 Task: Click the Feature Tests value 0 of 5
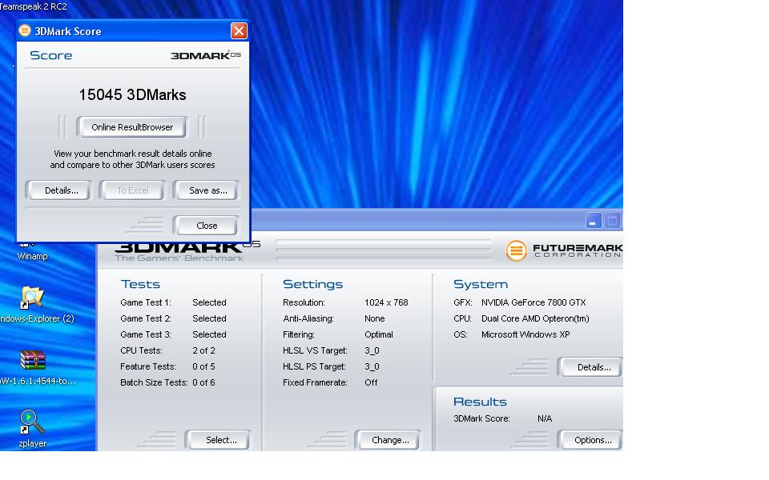(x=203, y=366)
